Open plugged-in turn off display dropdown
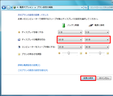113x96 pixels. coord(97,40)
